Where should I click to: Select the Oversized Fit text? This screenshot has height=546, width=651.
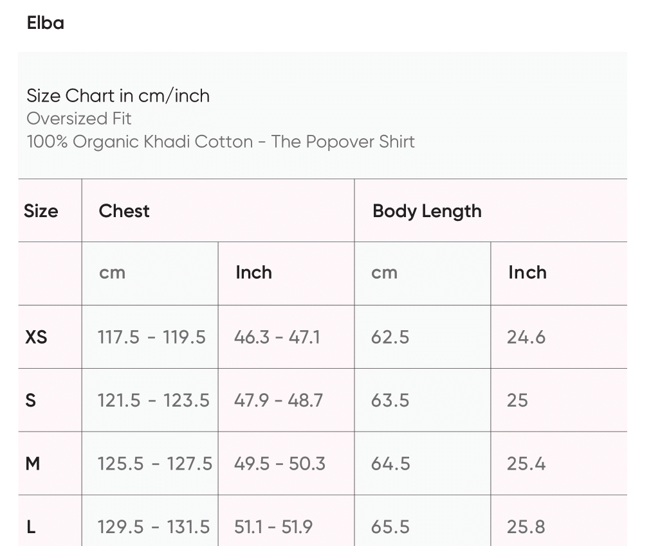coord(79,119)
